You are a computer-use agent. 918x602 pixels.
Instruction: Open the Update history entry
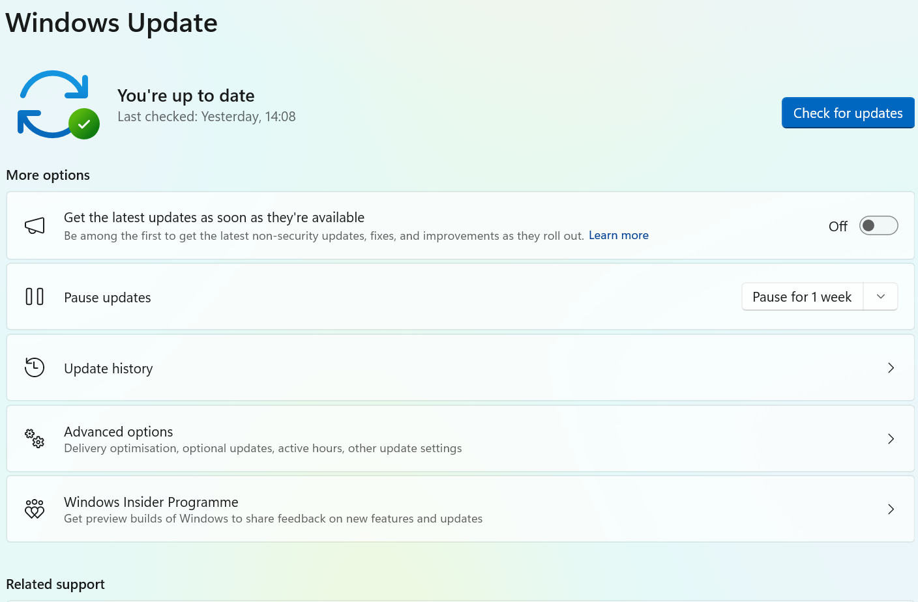click(x=108, y=369)
